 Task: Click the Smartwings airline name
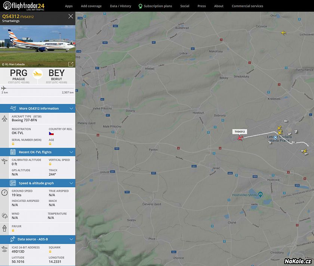coord(11,21)
